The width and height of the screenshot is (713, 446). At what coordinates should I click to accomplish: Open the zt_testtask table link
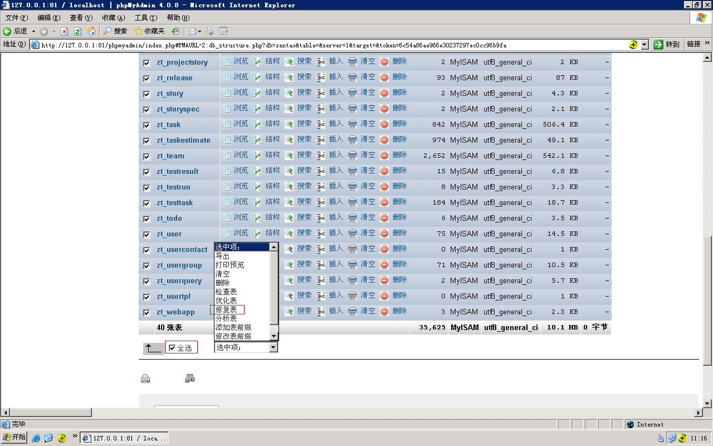pyautogui.click(x=175, y=203)
